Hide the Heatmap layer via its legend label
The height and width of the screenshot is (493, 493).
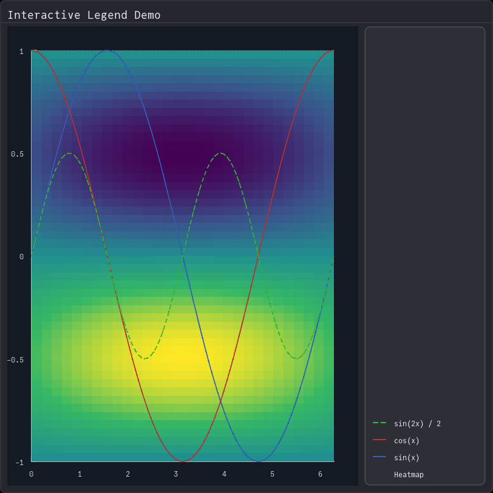(409, 474)
